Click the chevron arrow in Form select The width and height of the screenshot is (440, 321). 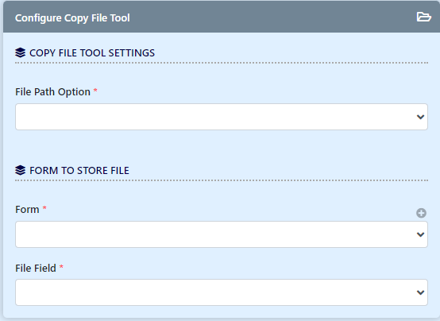[420, 234]
